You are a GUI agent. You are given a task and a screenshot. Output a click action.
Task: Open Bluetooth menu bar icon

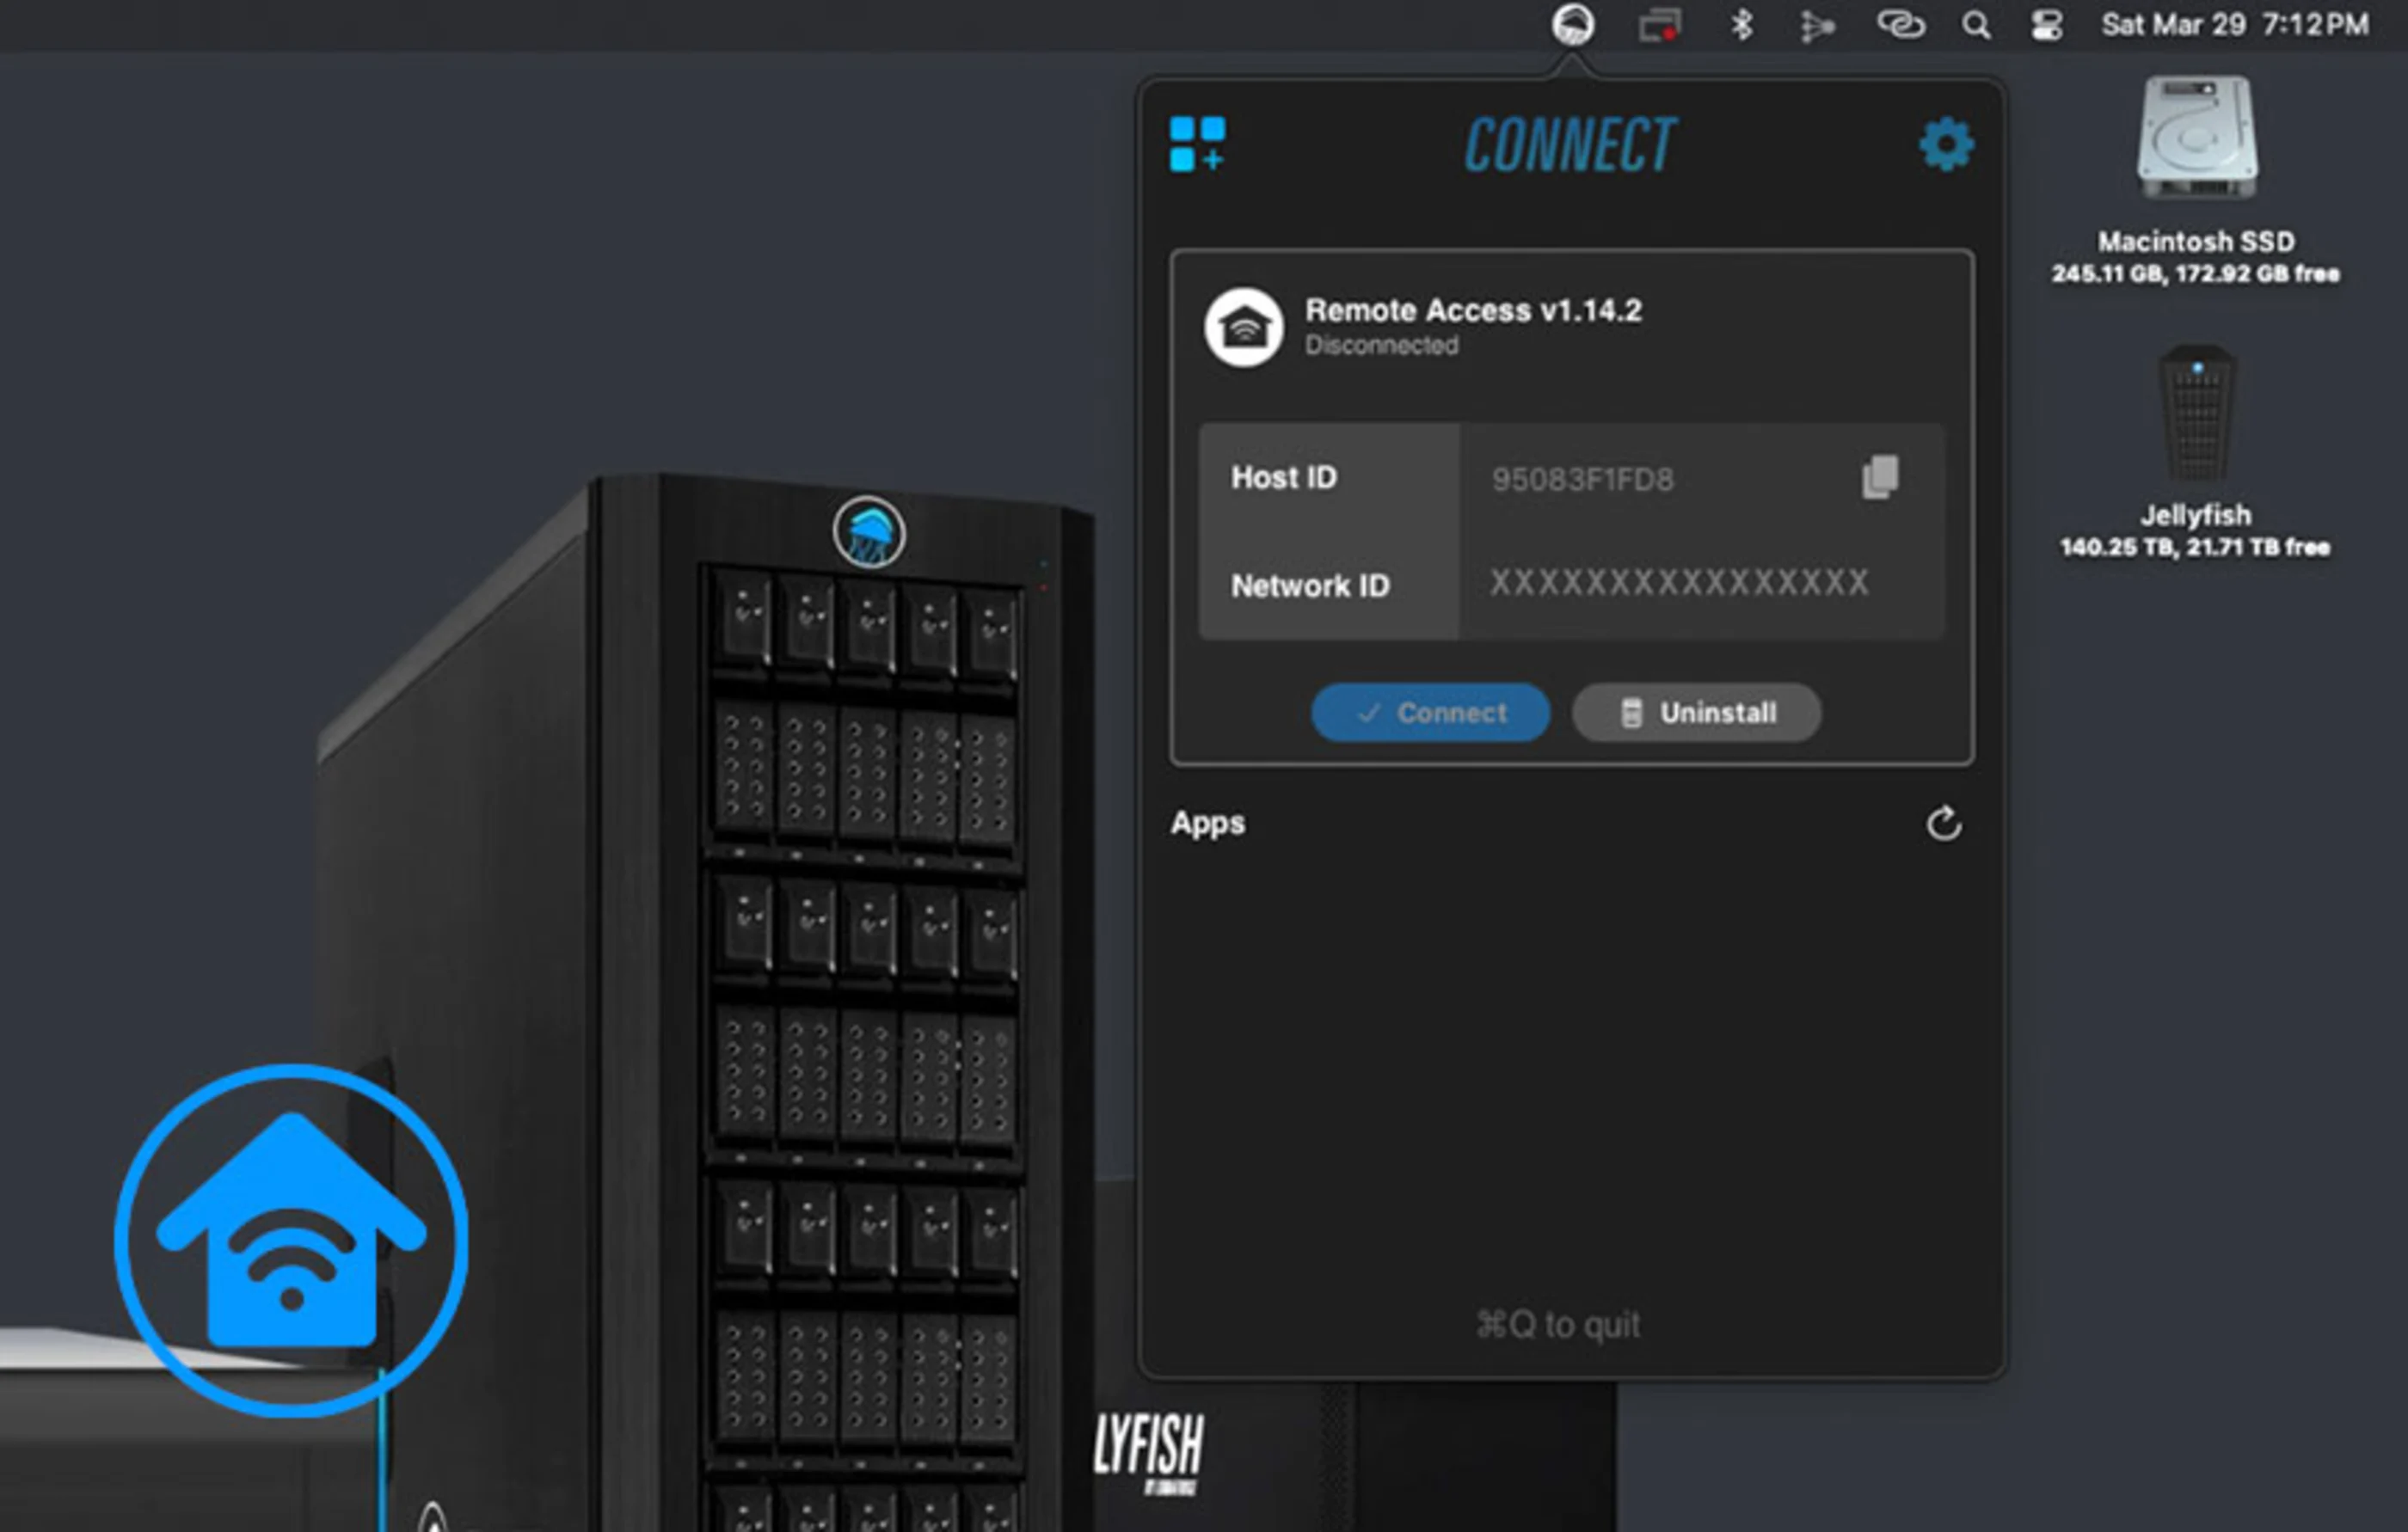[x=1741, y=24]
